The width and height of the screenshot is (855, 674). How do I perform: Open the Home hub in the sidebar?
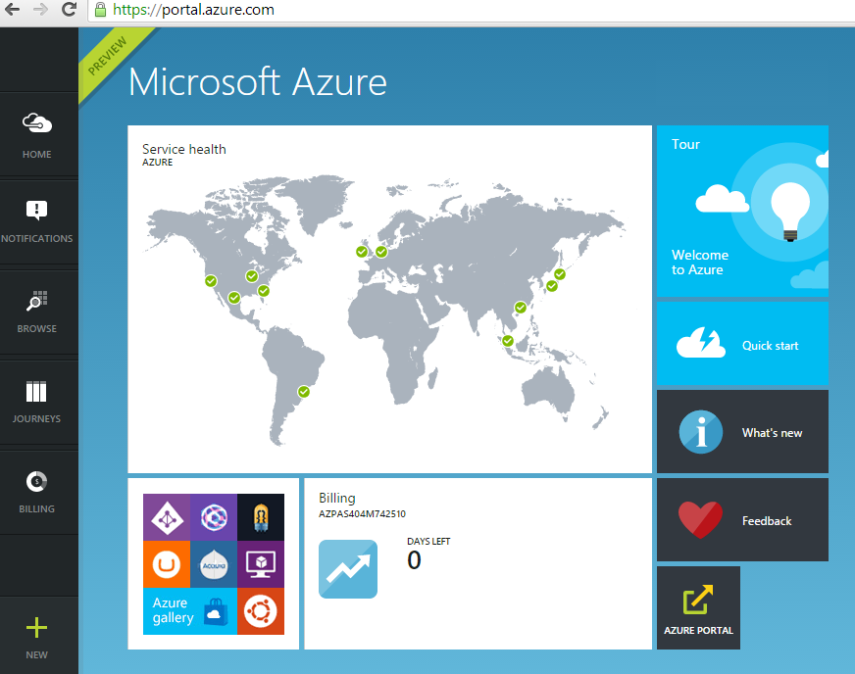click(37, 134)
